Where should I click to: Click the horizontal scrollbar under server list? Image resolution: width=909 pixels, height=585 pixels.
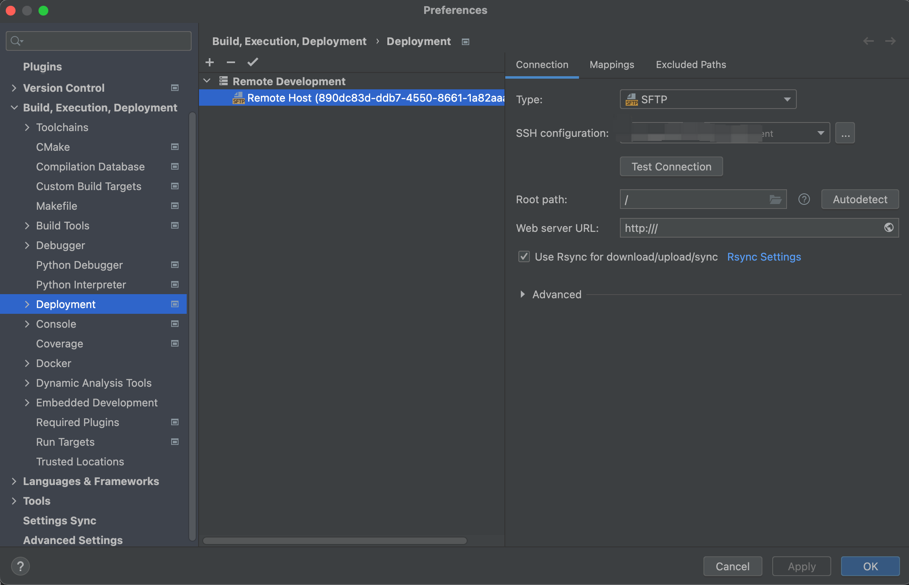(335, 541)
